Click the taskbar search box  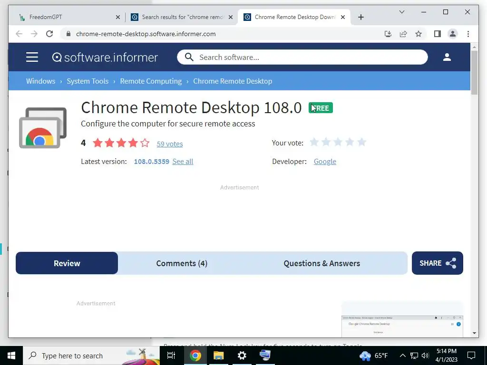91,355
